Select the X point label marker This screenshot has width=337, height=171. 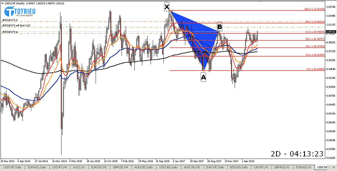(x=167, y=6)
